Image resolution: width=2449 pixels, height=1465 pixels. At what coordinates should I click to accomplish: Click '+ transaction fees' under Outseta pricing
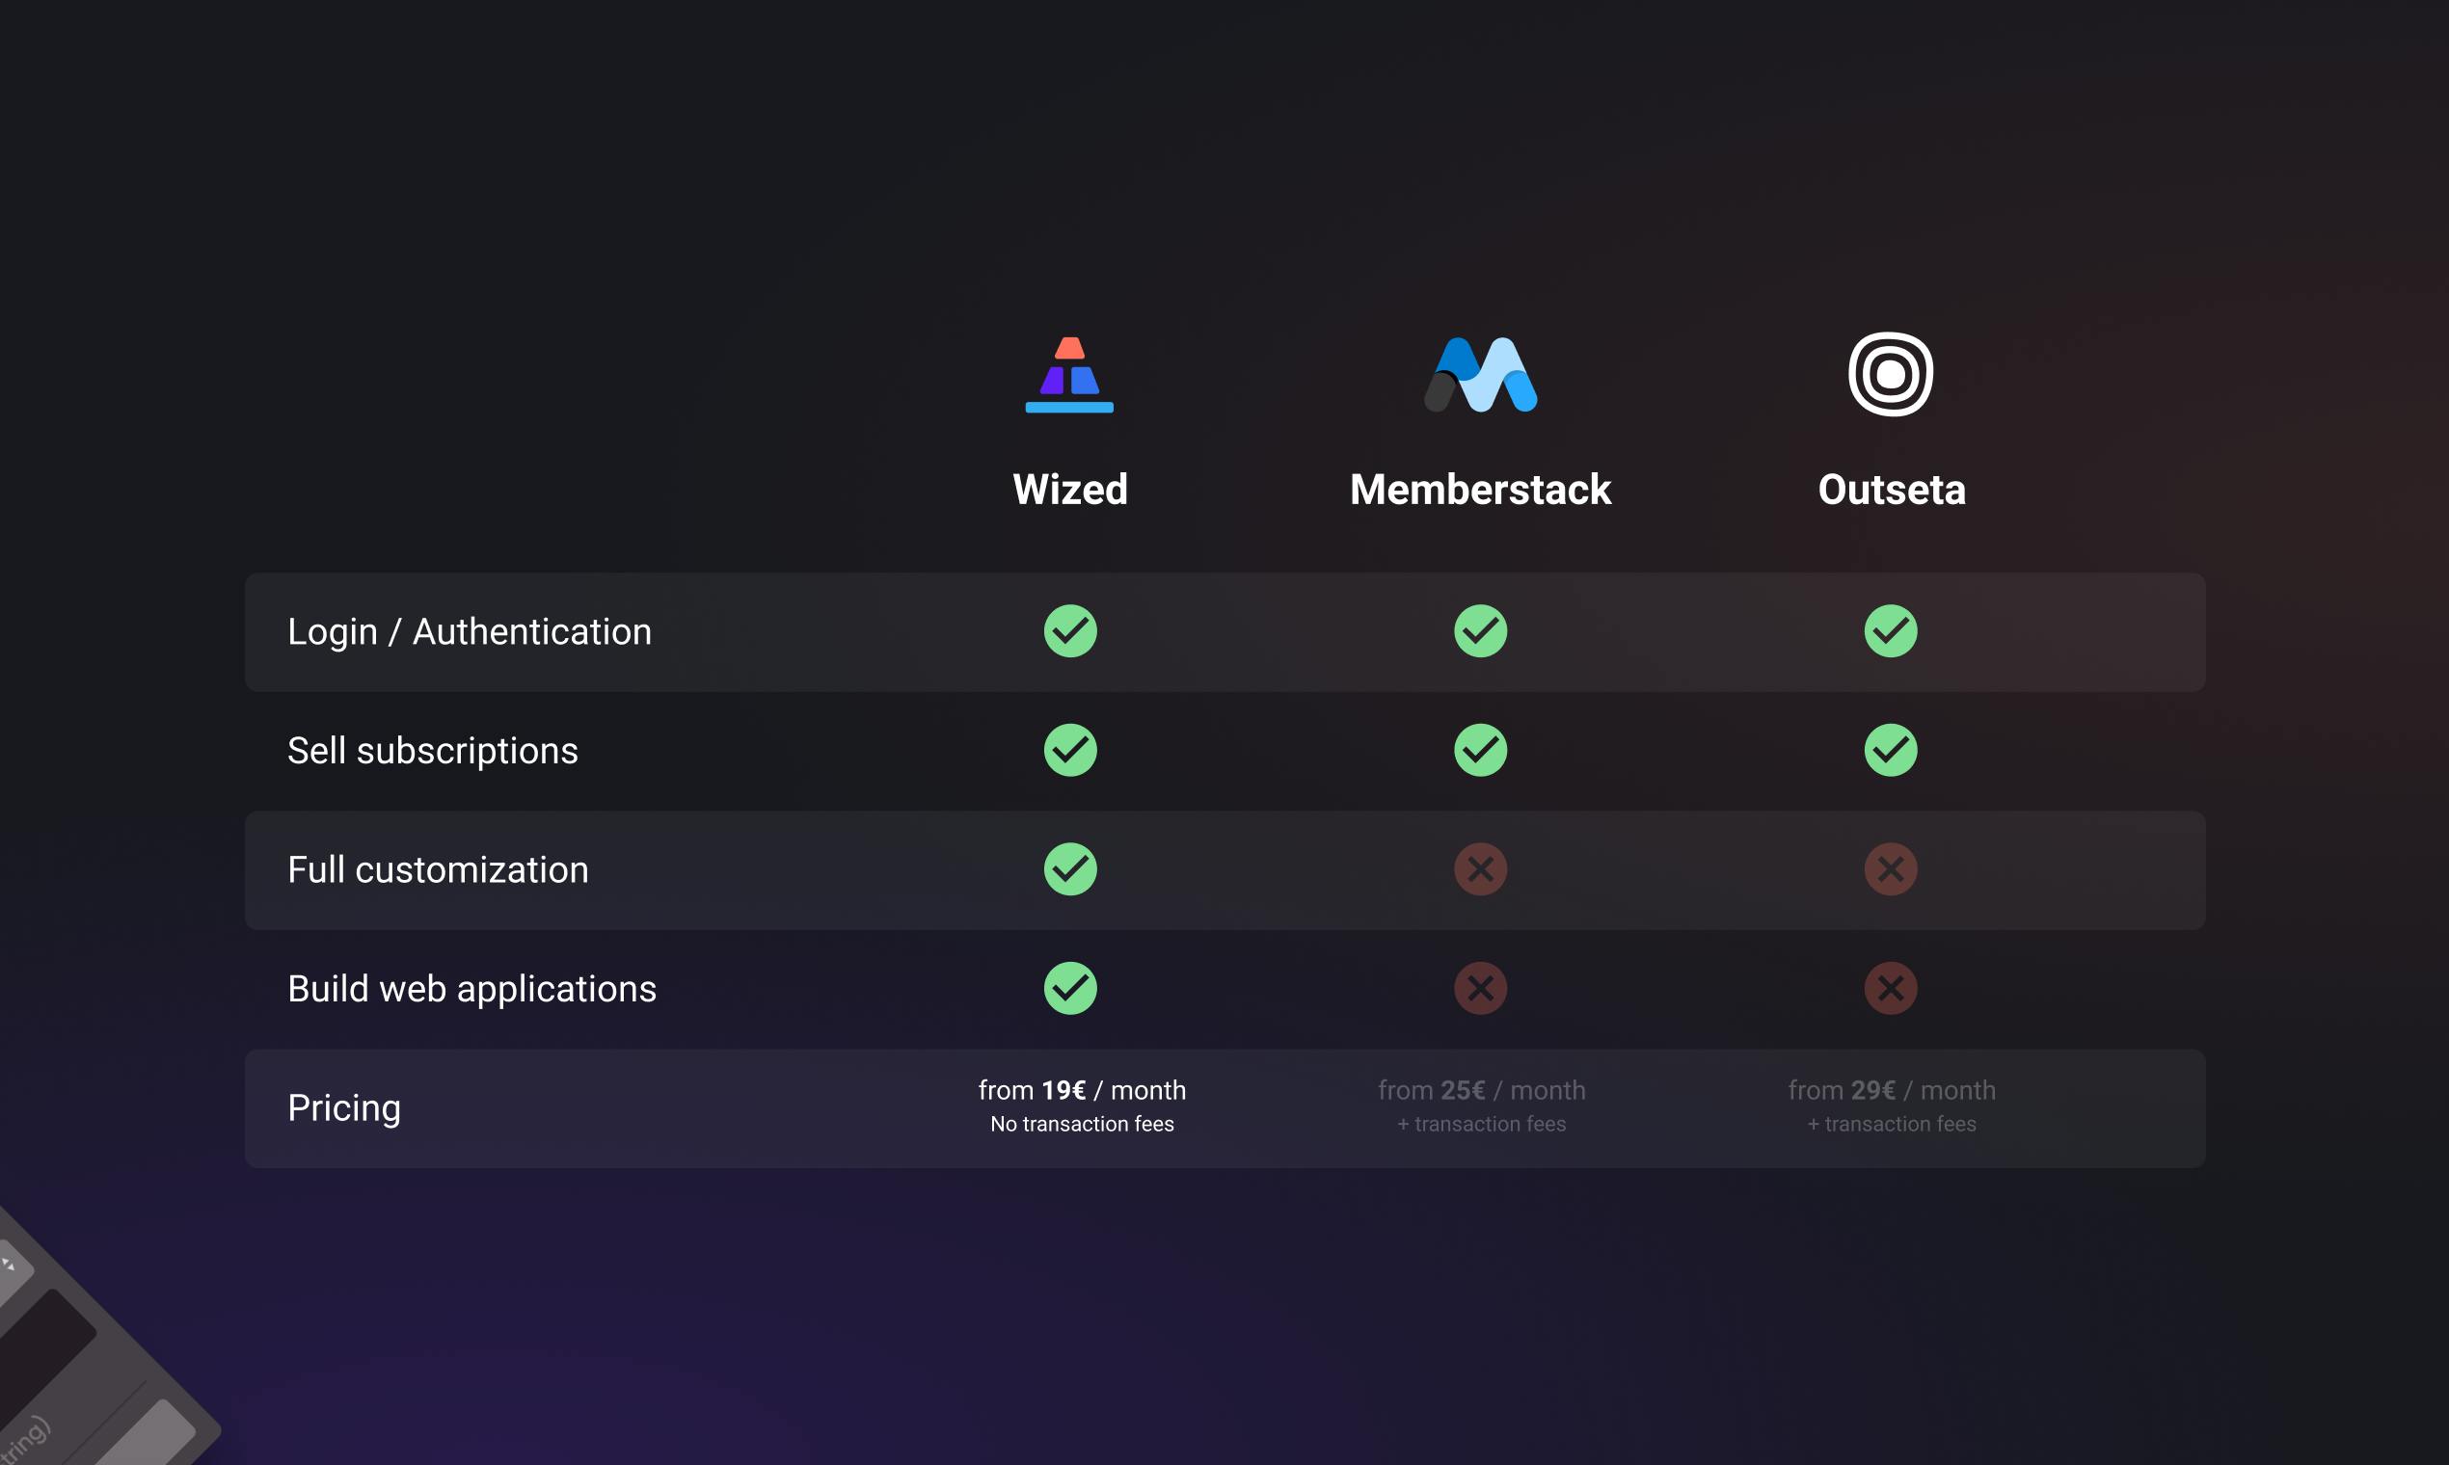(x=1892, y=1125)
